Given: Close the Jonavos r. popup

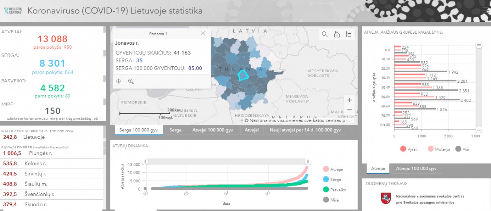Looking at the screenshot, I should click(203, 34).
